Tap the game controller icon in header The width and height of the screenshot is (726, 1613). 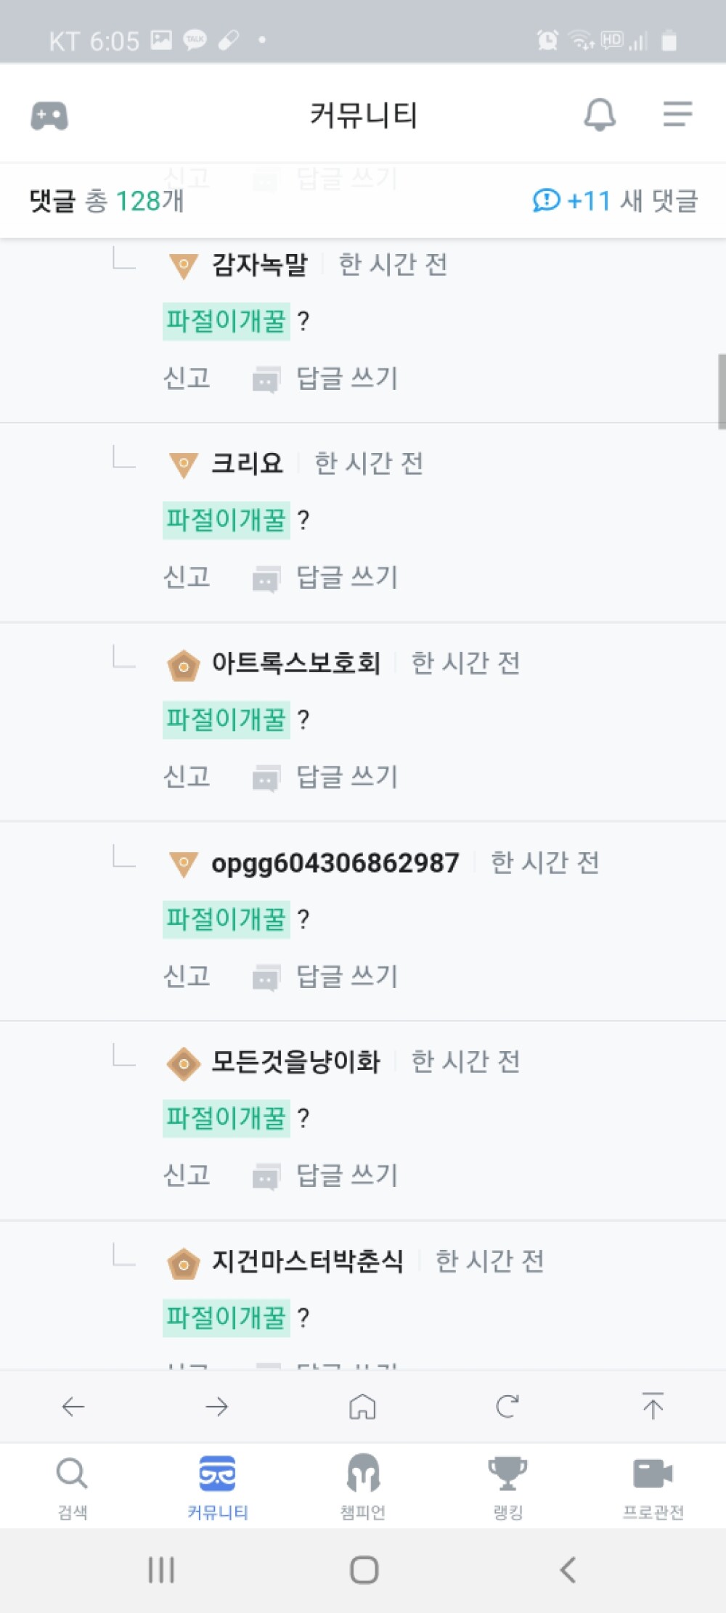[x=49, y=115]
